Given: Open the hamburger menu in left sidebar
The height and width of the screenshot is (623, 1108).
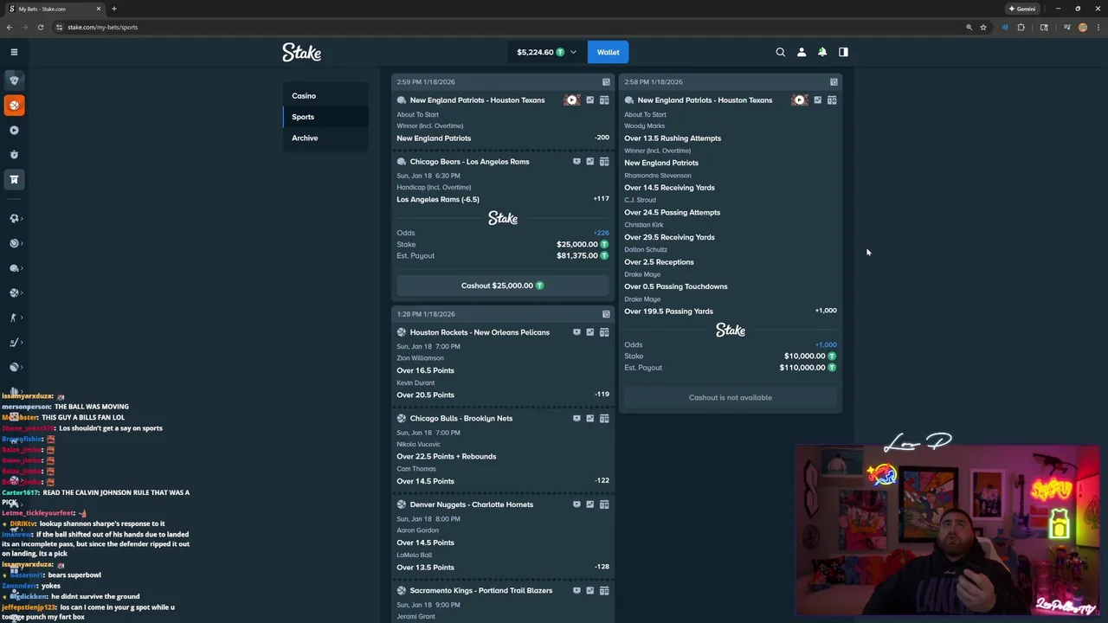Looking at the screenshot, I should pos(14,52).
